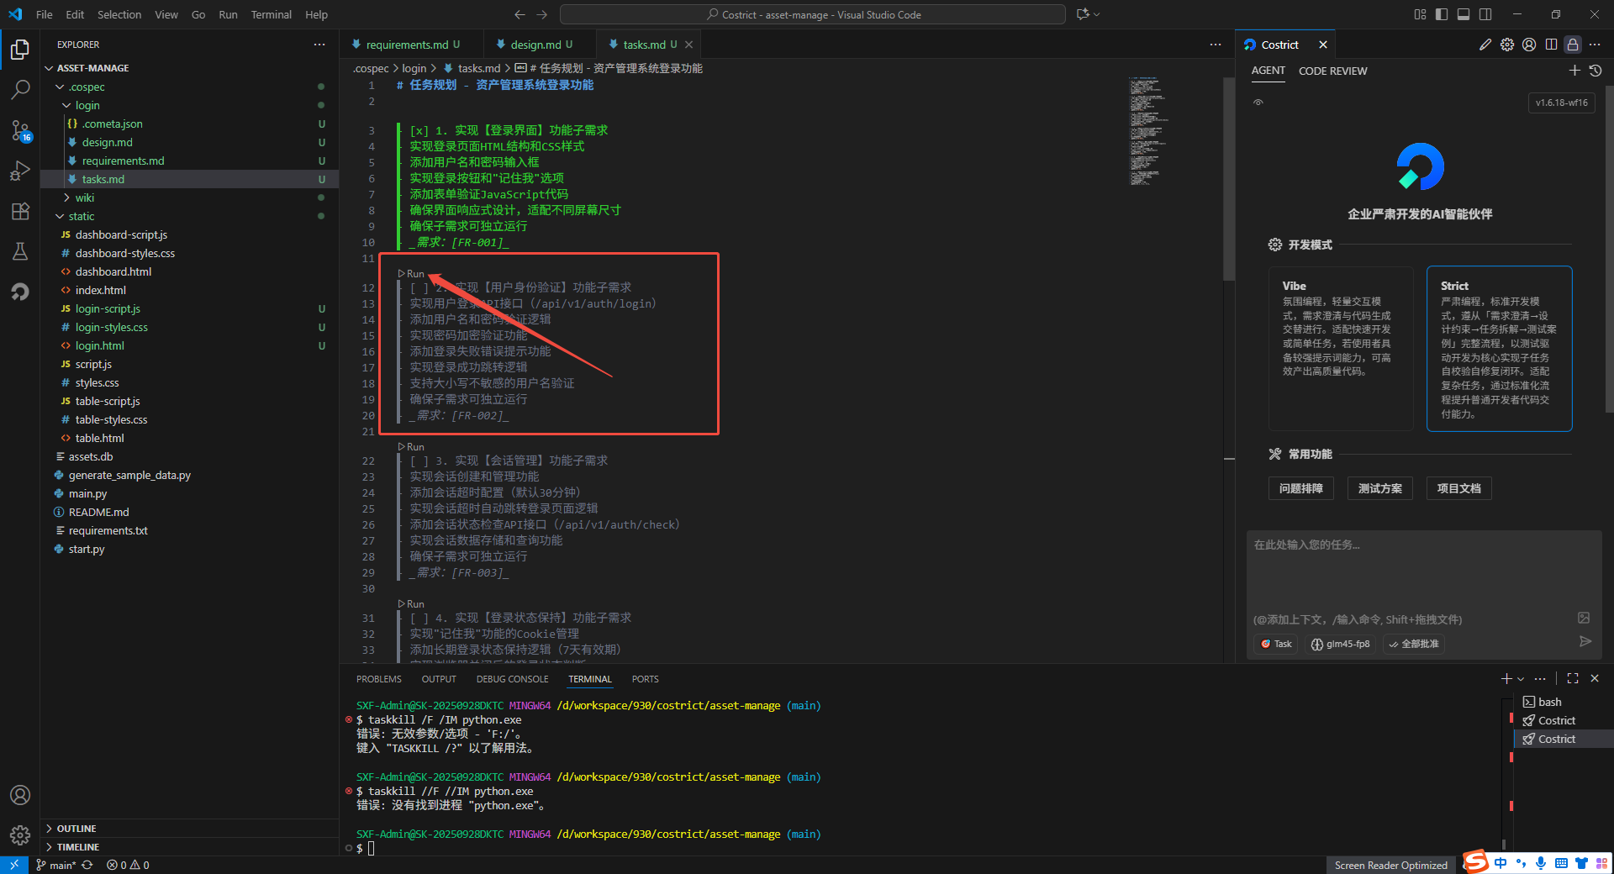Open Run and Debug view
Image resolution: width=1614 pixels, height=874 pixels.
tap(20, 171)
